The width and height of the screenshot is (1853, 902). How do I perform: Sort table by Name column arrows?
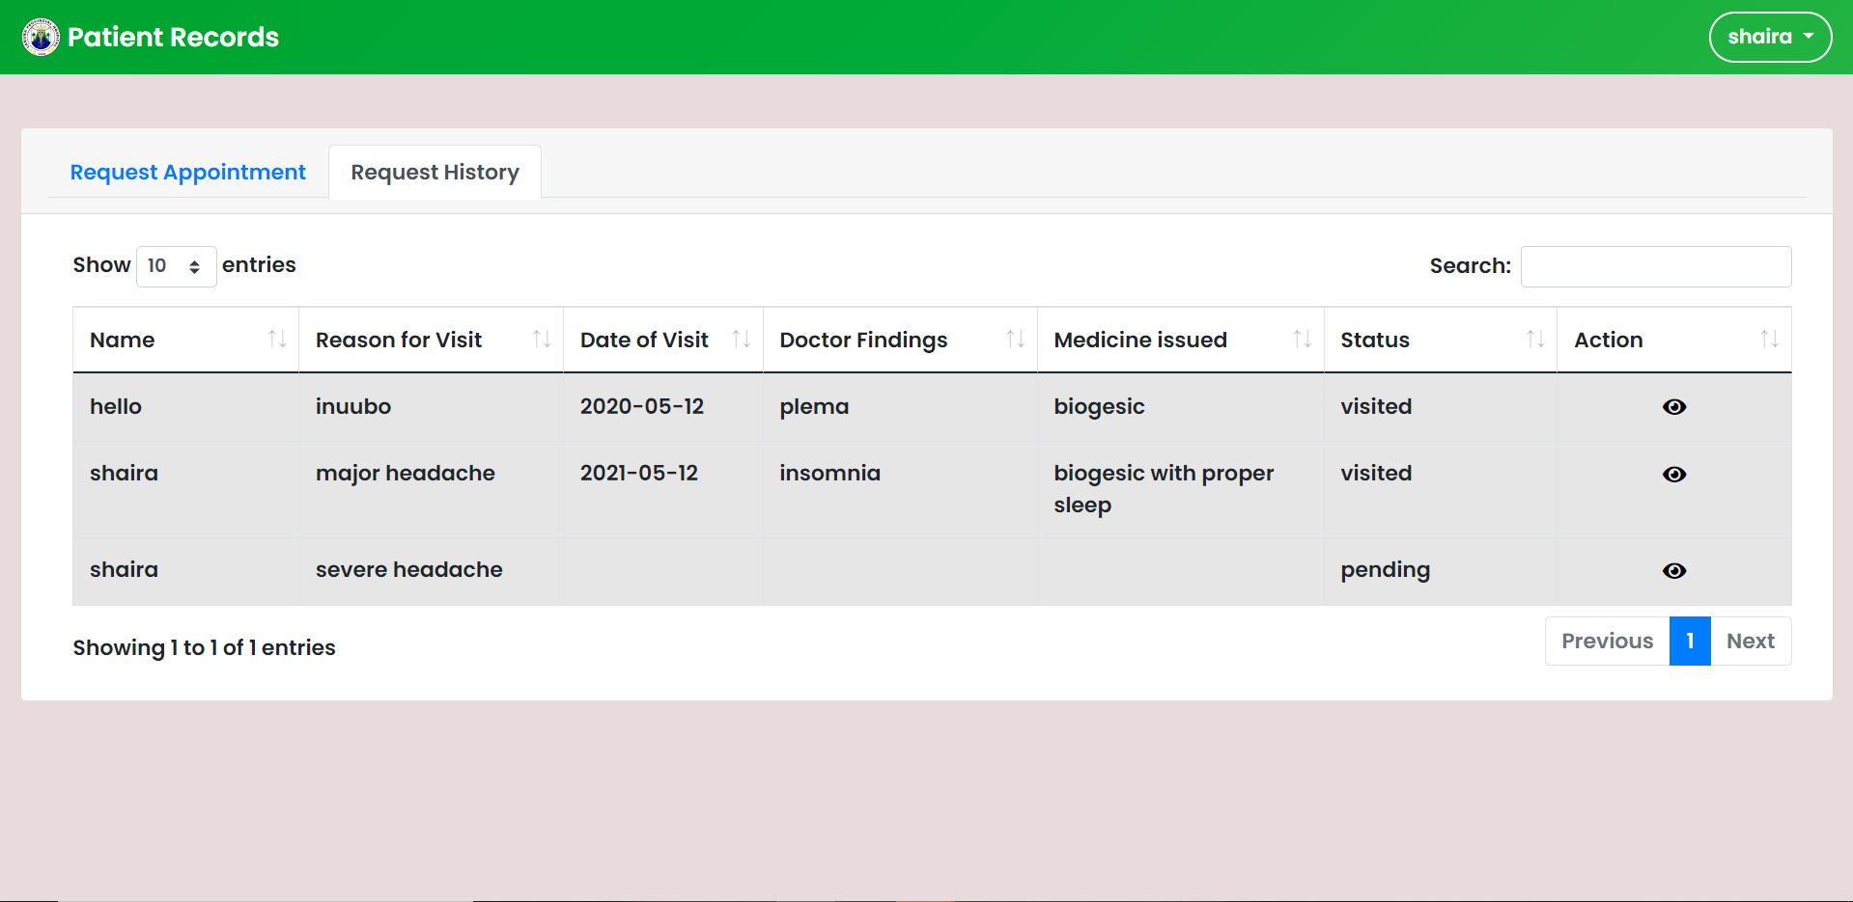[277, 340]
